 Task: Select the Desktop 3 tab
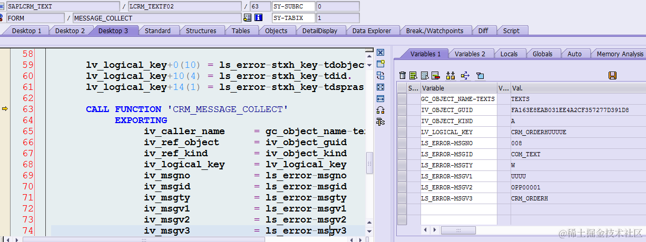coord(113,31)
